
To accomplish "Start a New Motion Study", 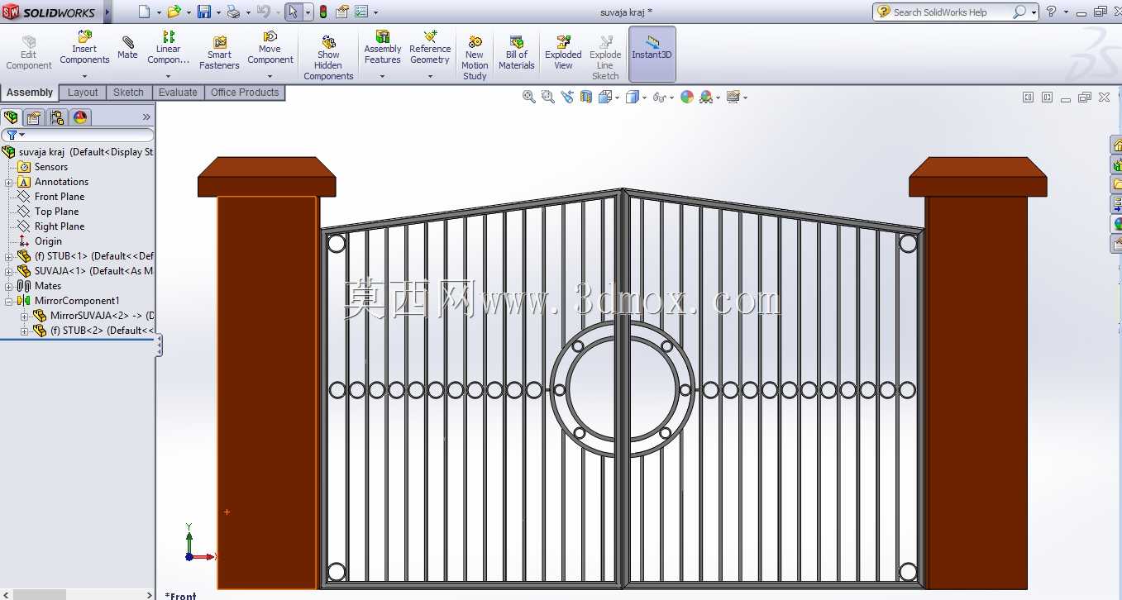I will [475, 58].
